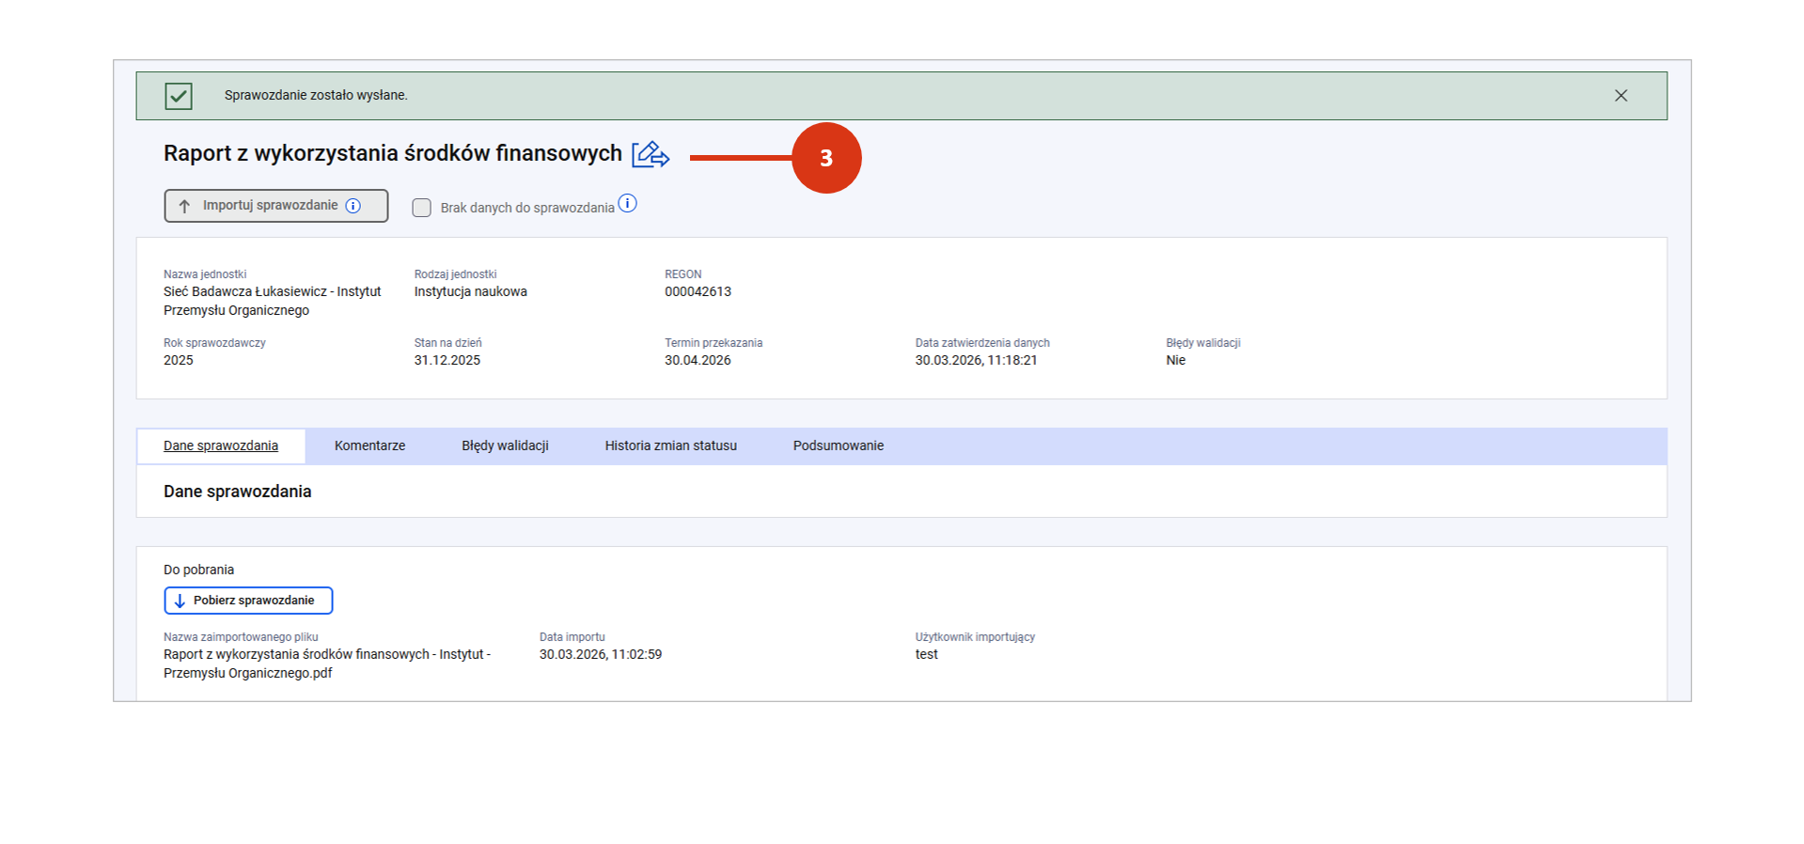Switch to the Komentarze tab
Screen dimensions: 1804x844
point(369,446)
